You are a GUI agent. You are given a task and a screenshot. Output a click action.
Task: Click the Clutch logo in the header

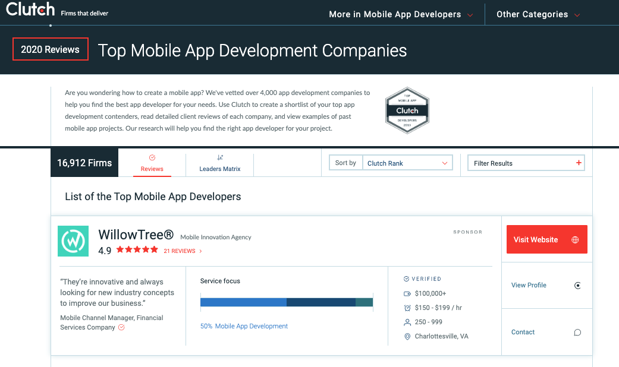pyautogui.click(x=30, y=10)
